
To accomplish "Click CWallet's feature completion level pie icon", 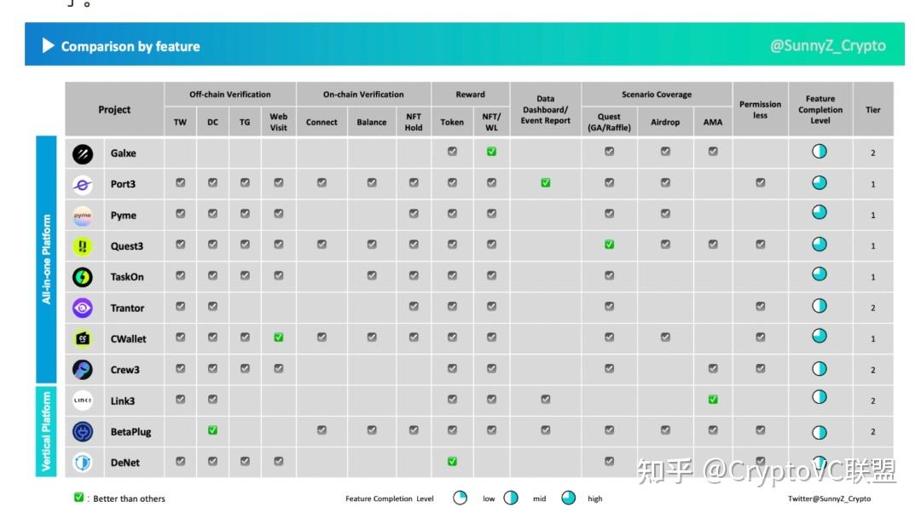I will (x=820, y=336).
